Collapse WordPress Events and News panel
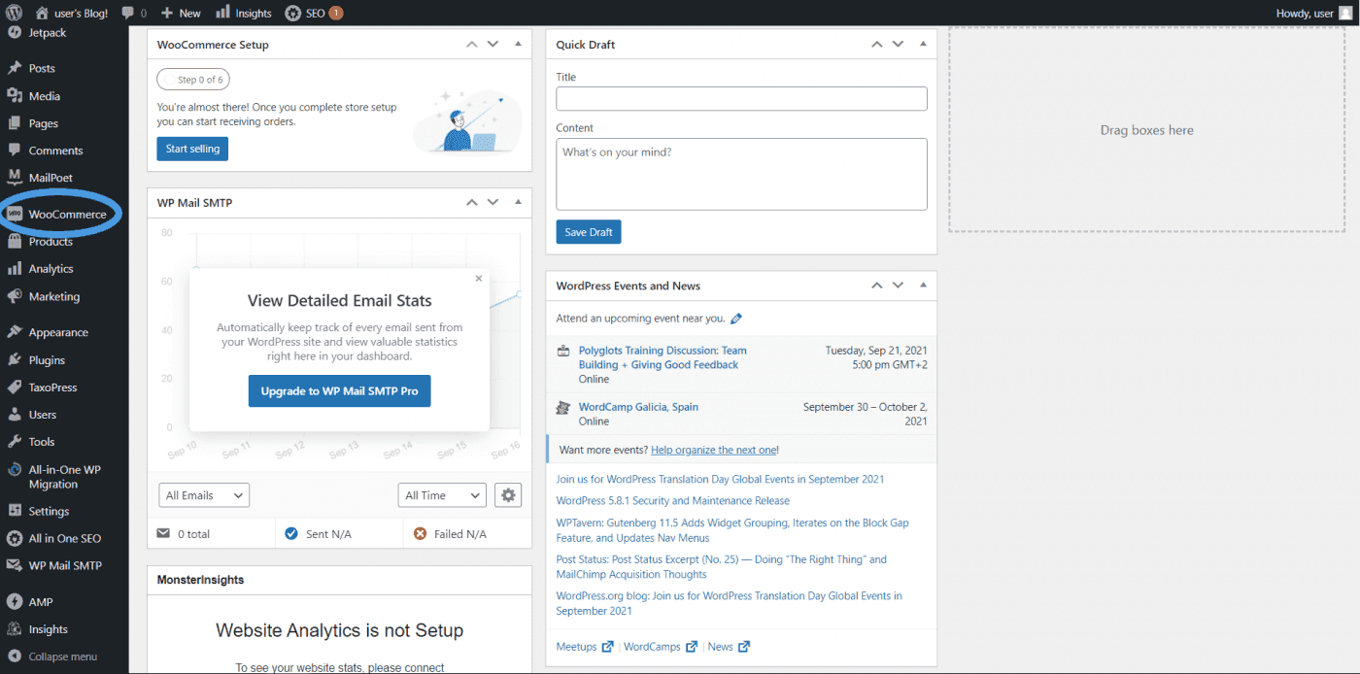The height and width of the screenshot is (674, 1360). click(x=923, y=286)
